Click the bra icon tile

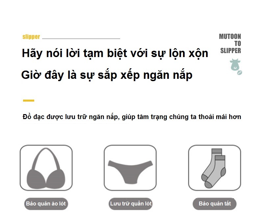tap(46, 168)
